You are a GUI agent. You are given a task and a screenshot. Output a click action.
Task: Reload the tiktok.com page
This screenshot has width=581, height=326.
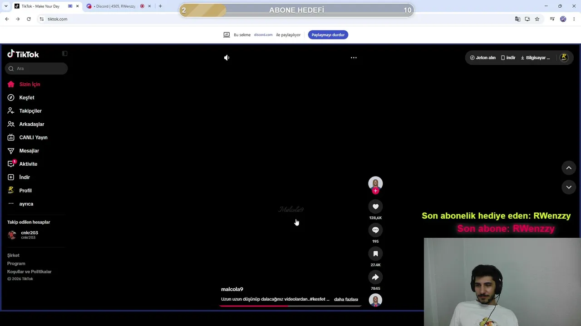(29, 19)
